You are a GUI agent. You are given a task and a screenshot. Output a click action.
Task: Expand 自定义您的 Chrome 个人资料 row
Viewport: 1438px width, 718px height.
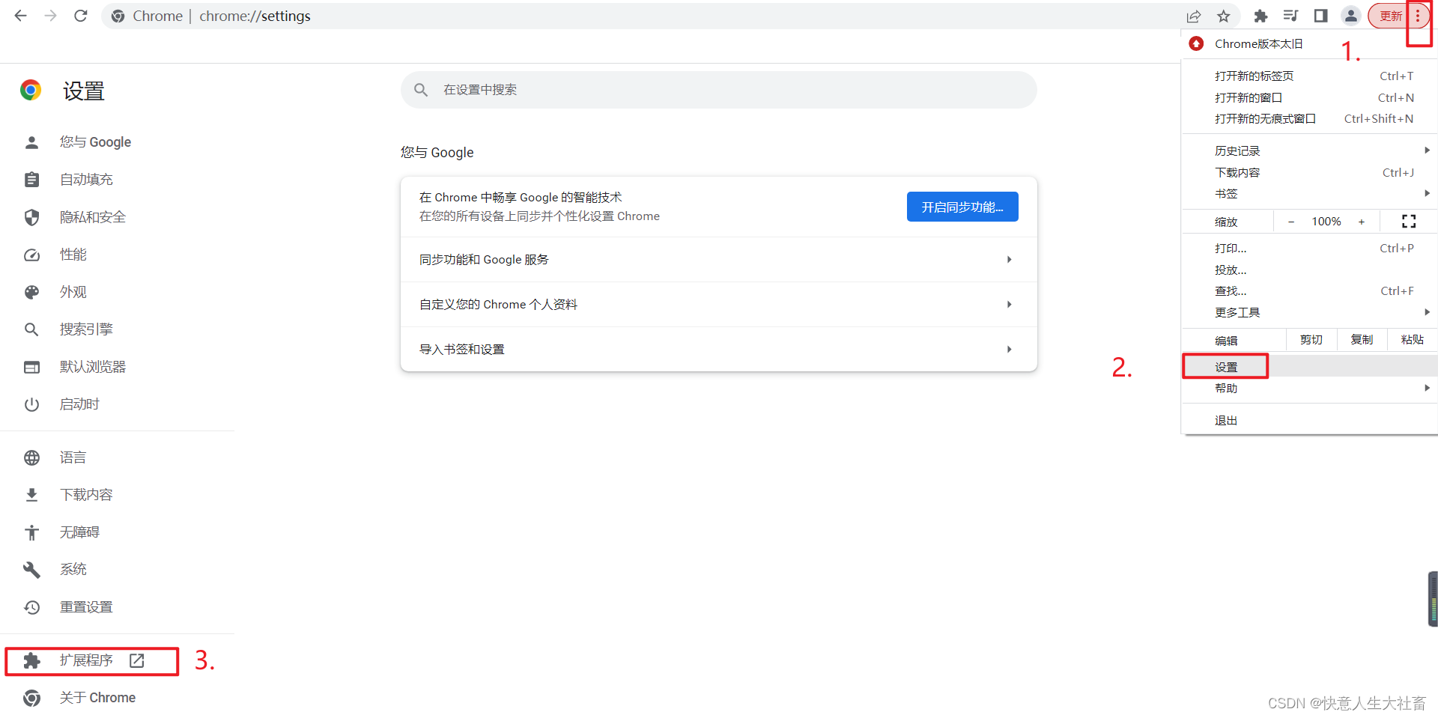pos(719,304)
